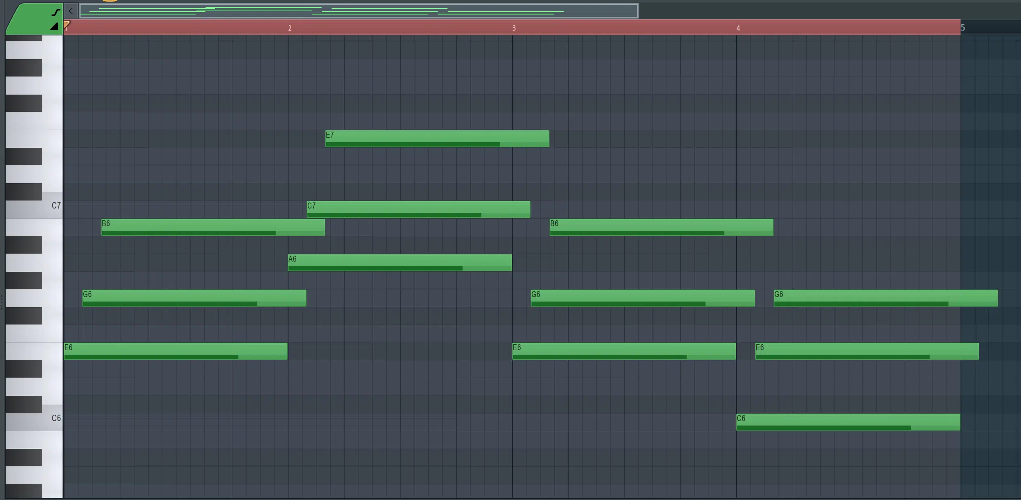
Task: Select the E7 note
Action: click(437, 138)
